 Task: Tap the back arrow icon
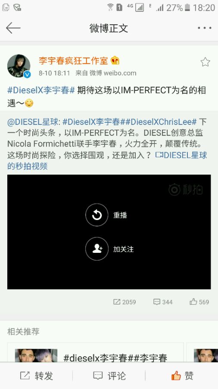point(13,28)
